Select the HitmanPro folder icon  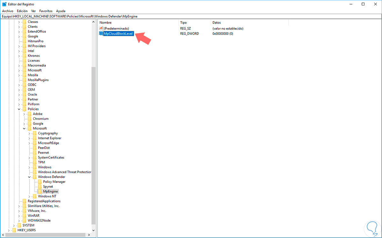pos(25,41)
